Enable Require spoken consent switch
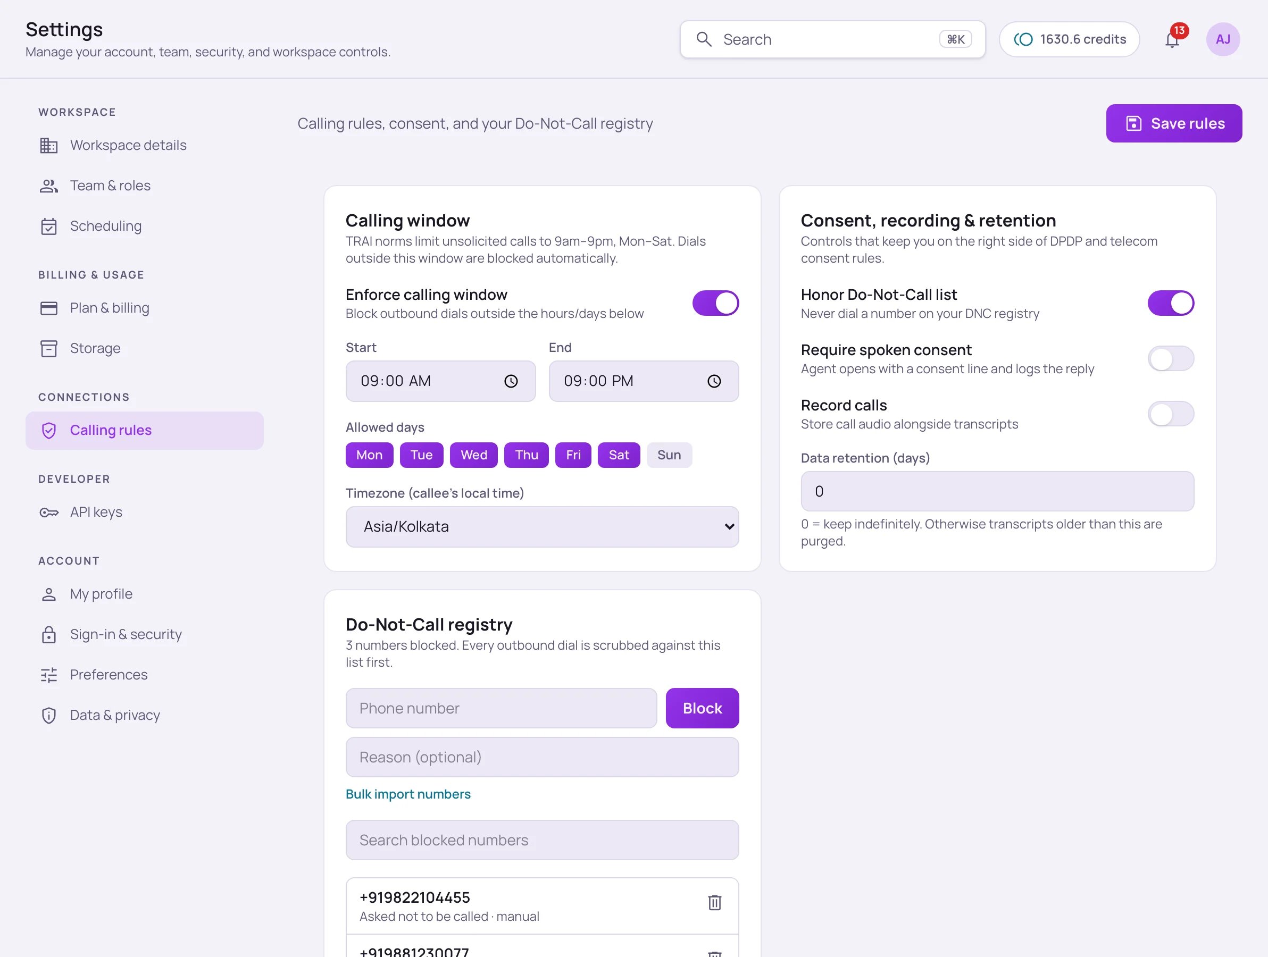This screenshot has width=1268, height=957. pyautogui.click(x=1171, y=359)
